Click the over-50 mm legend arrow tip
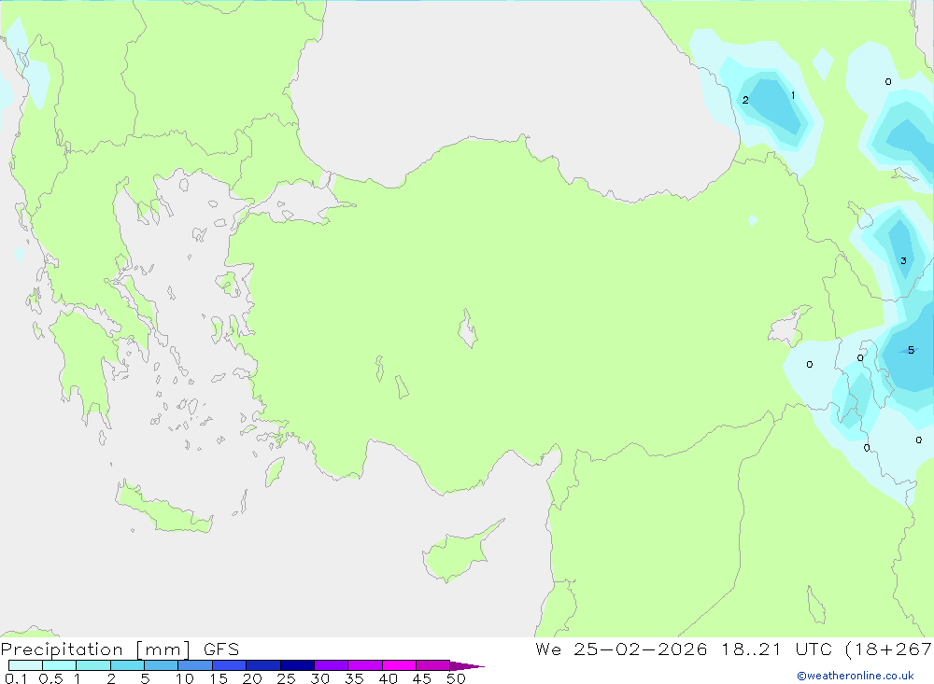The width and height of the screenshot is (934, 684). pos(468,666)
